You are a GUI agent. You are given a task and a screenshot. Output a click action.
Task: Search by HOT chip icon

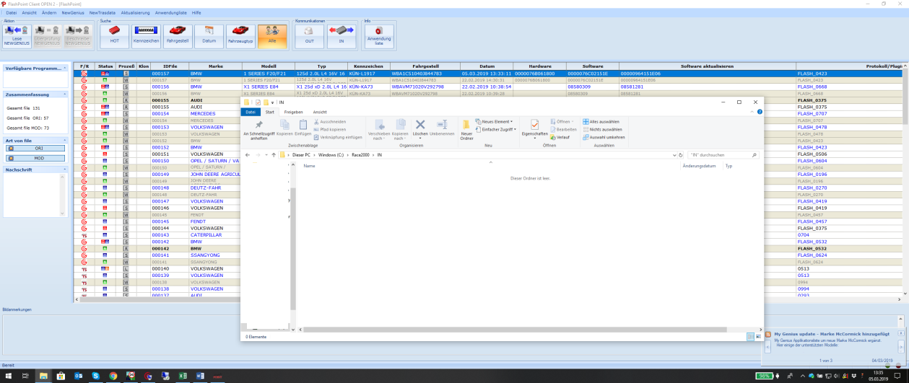pos(114,36)
